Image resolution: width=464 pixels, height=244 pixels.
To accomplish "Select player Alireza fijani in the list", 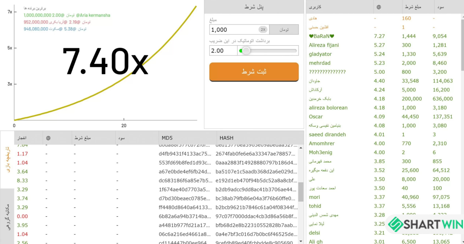I will (x=324, y=45).
